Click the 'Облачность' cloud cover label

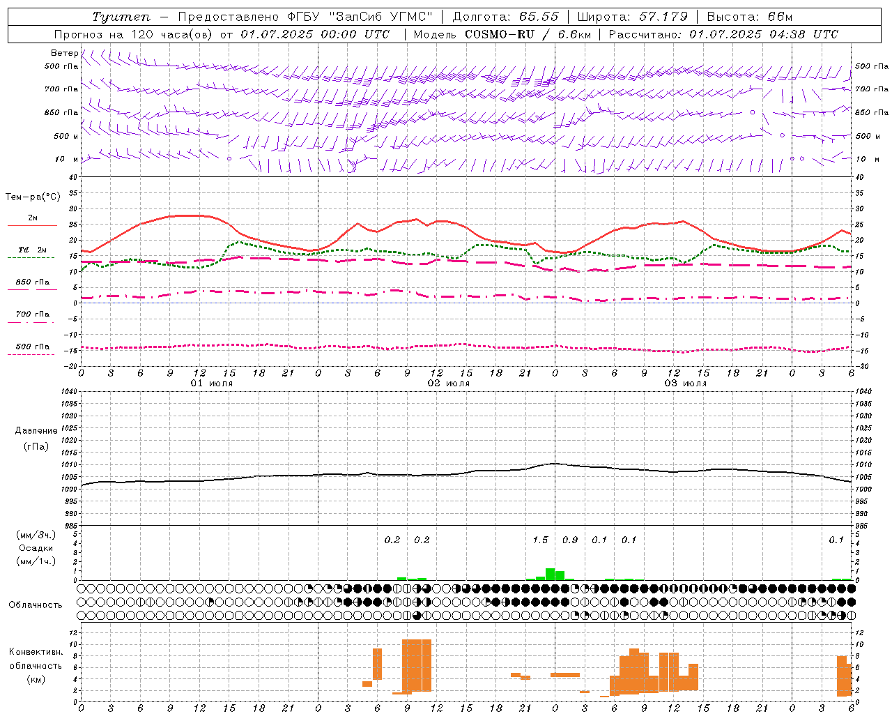tap(36, 605)
